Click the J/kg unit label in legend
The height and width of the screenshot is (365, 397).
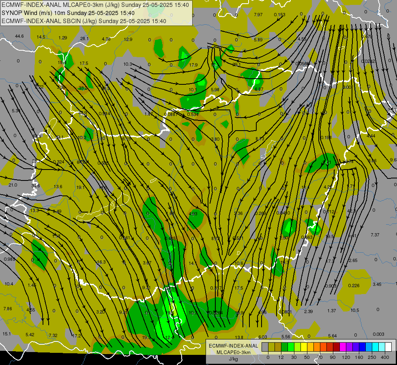pos(233,359)
